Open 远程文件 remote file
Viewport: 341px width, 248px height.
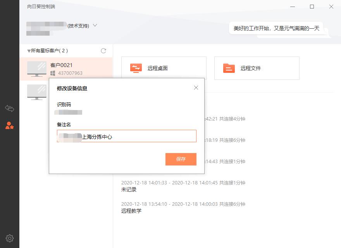[x=257, y=68]
